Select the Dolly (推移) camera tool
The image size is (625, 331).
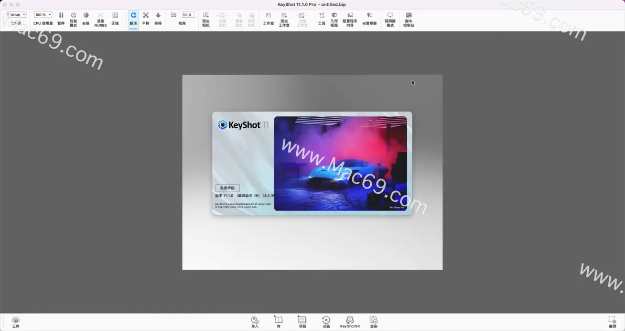158,19
